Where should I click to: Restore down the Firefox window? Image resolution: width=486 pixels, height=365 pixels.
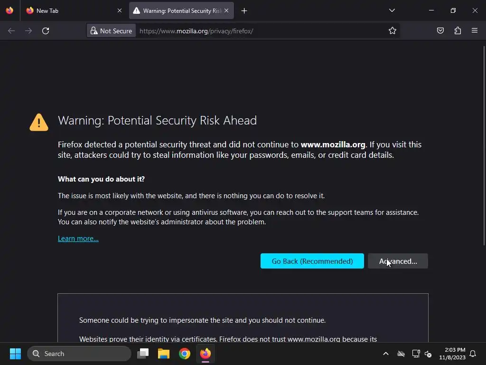tap(453, 10)
